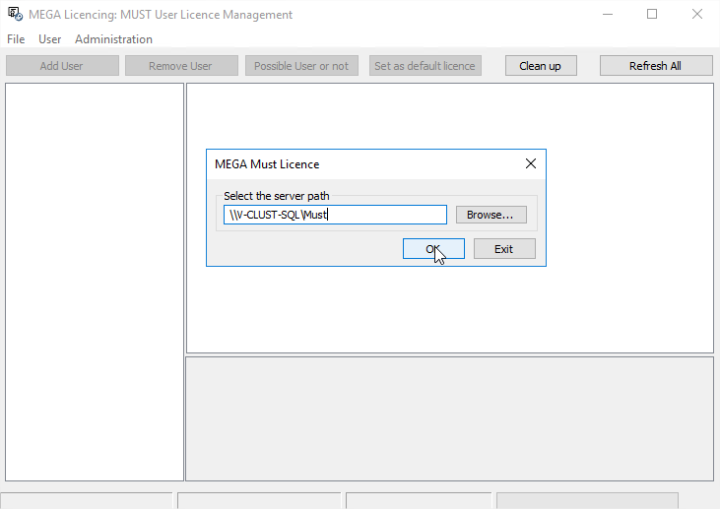Open the User menu

pos(50,39)
